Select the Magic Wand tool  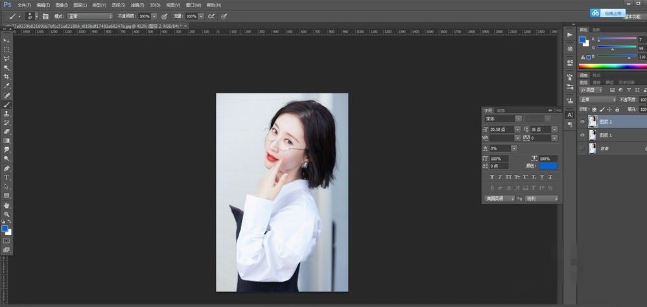(7, 67)
